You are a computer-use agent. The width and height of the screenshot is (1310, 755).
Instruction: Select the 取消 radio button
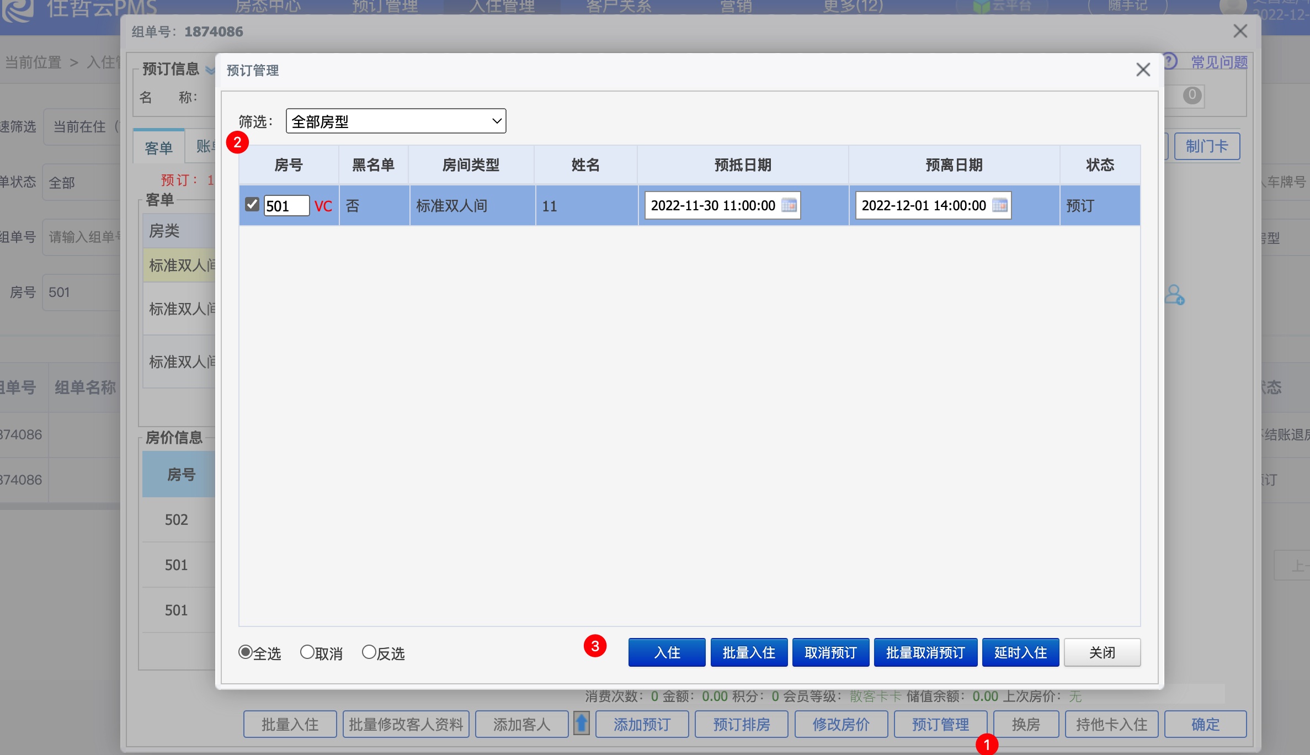point(307,652)
